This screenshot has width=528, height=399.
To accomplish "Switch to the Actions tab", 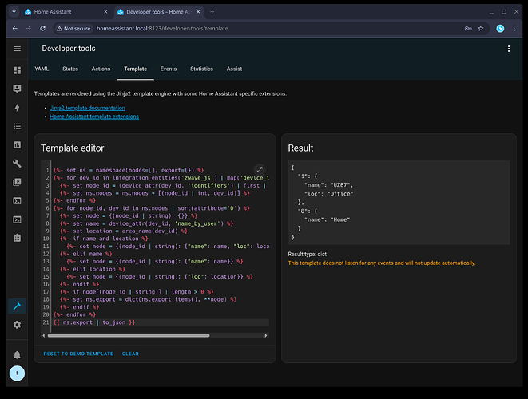I will [101, 69].
